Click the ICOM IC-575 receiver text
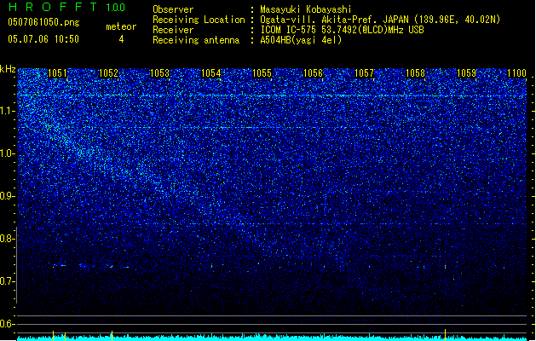 tap(342, 30)
